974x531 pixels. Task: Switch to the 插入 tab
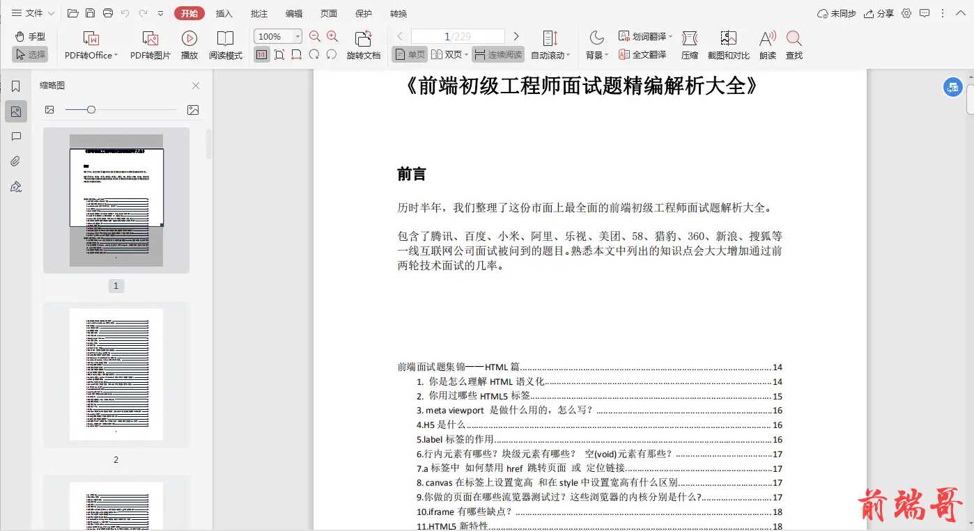(224, 13)
